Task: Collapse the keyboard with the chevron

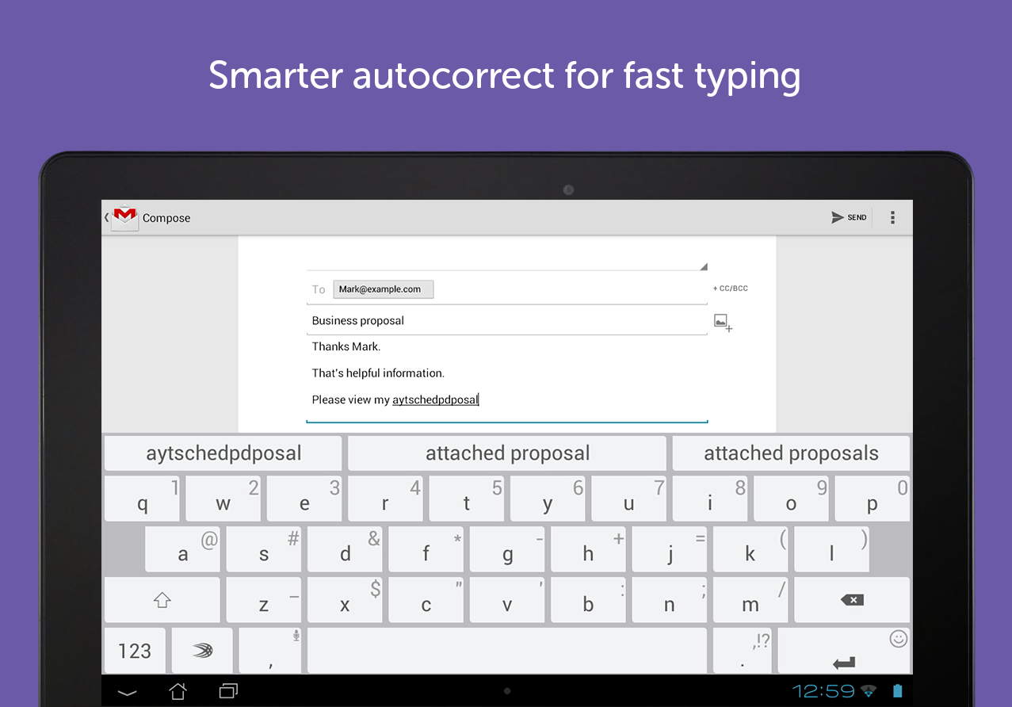Action: pos(128,690)
